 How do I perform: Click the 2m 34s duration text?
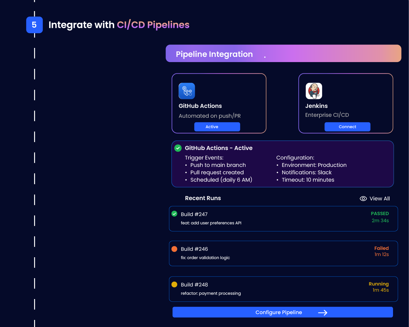pos(380,221)
